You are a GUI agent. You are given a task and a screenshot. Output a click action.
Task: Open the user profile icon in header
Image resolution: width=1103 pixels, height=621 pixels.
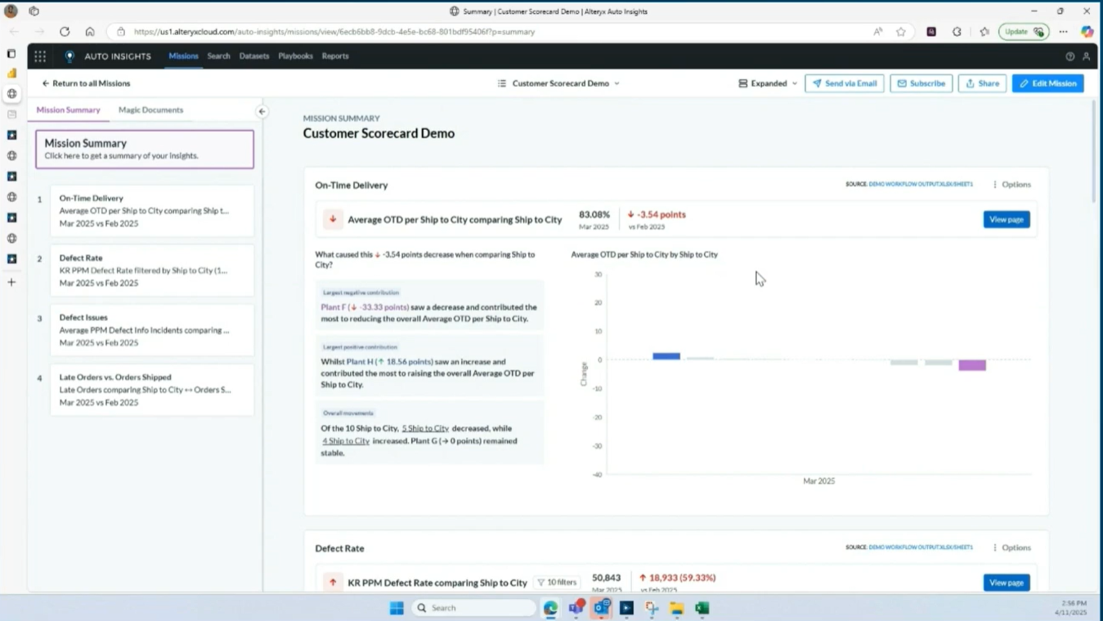(1087, 56)
